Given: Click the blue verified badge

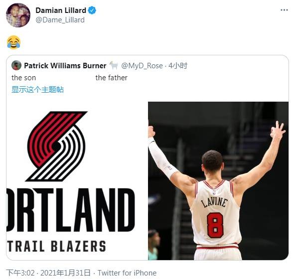Looking at the screenshot, I should (92, 10).
